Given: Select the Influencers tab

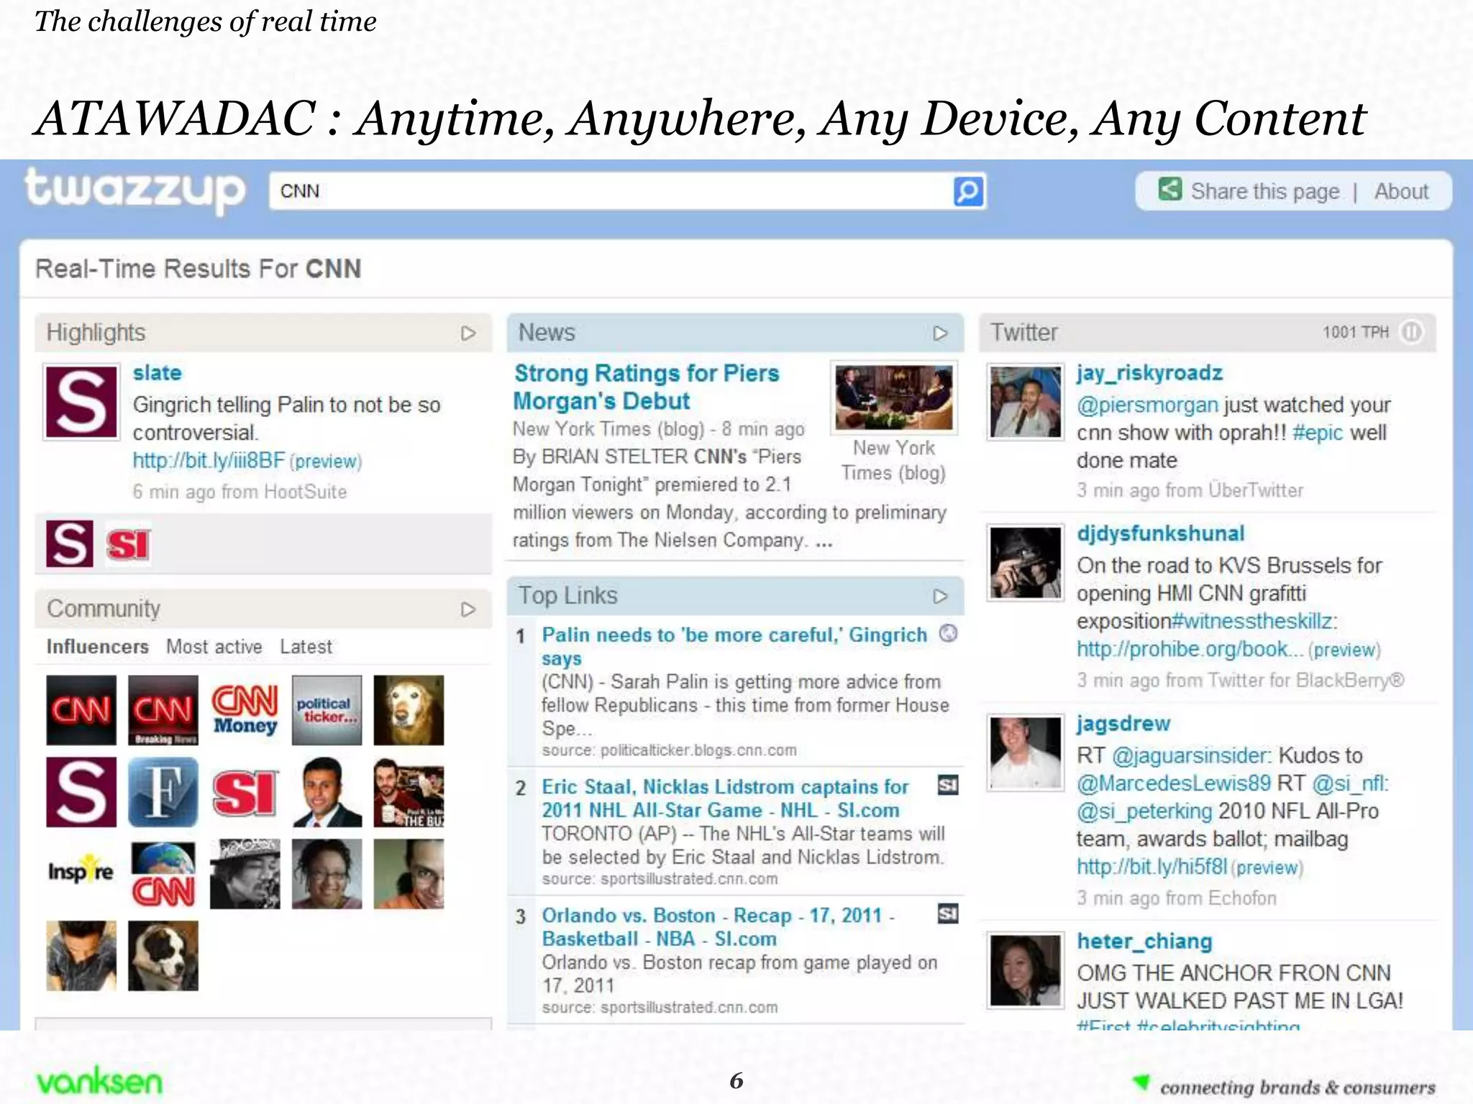Looking at the screenshot, I should point(98,647).
